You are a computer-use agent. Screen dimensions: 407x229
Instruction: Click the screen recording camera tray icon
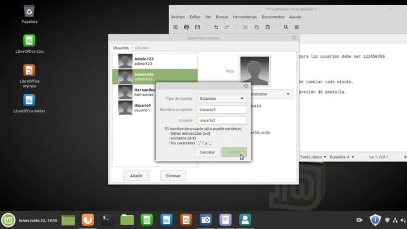pos(359,220)
